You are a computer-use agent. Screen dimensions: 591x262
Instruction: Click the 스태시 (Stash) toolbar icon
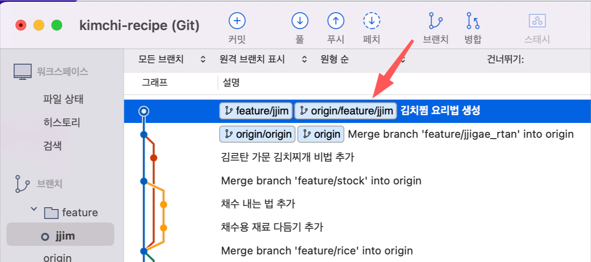[x=537, y=21]
